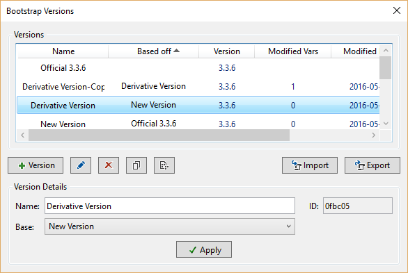Screen dimensions: 408x273
Task: Click Based off cell reading Official 3.3.6
Action: coord(153,124)
